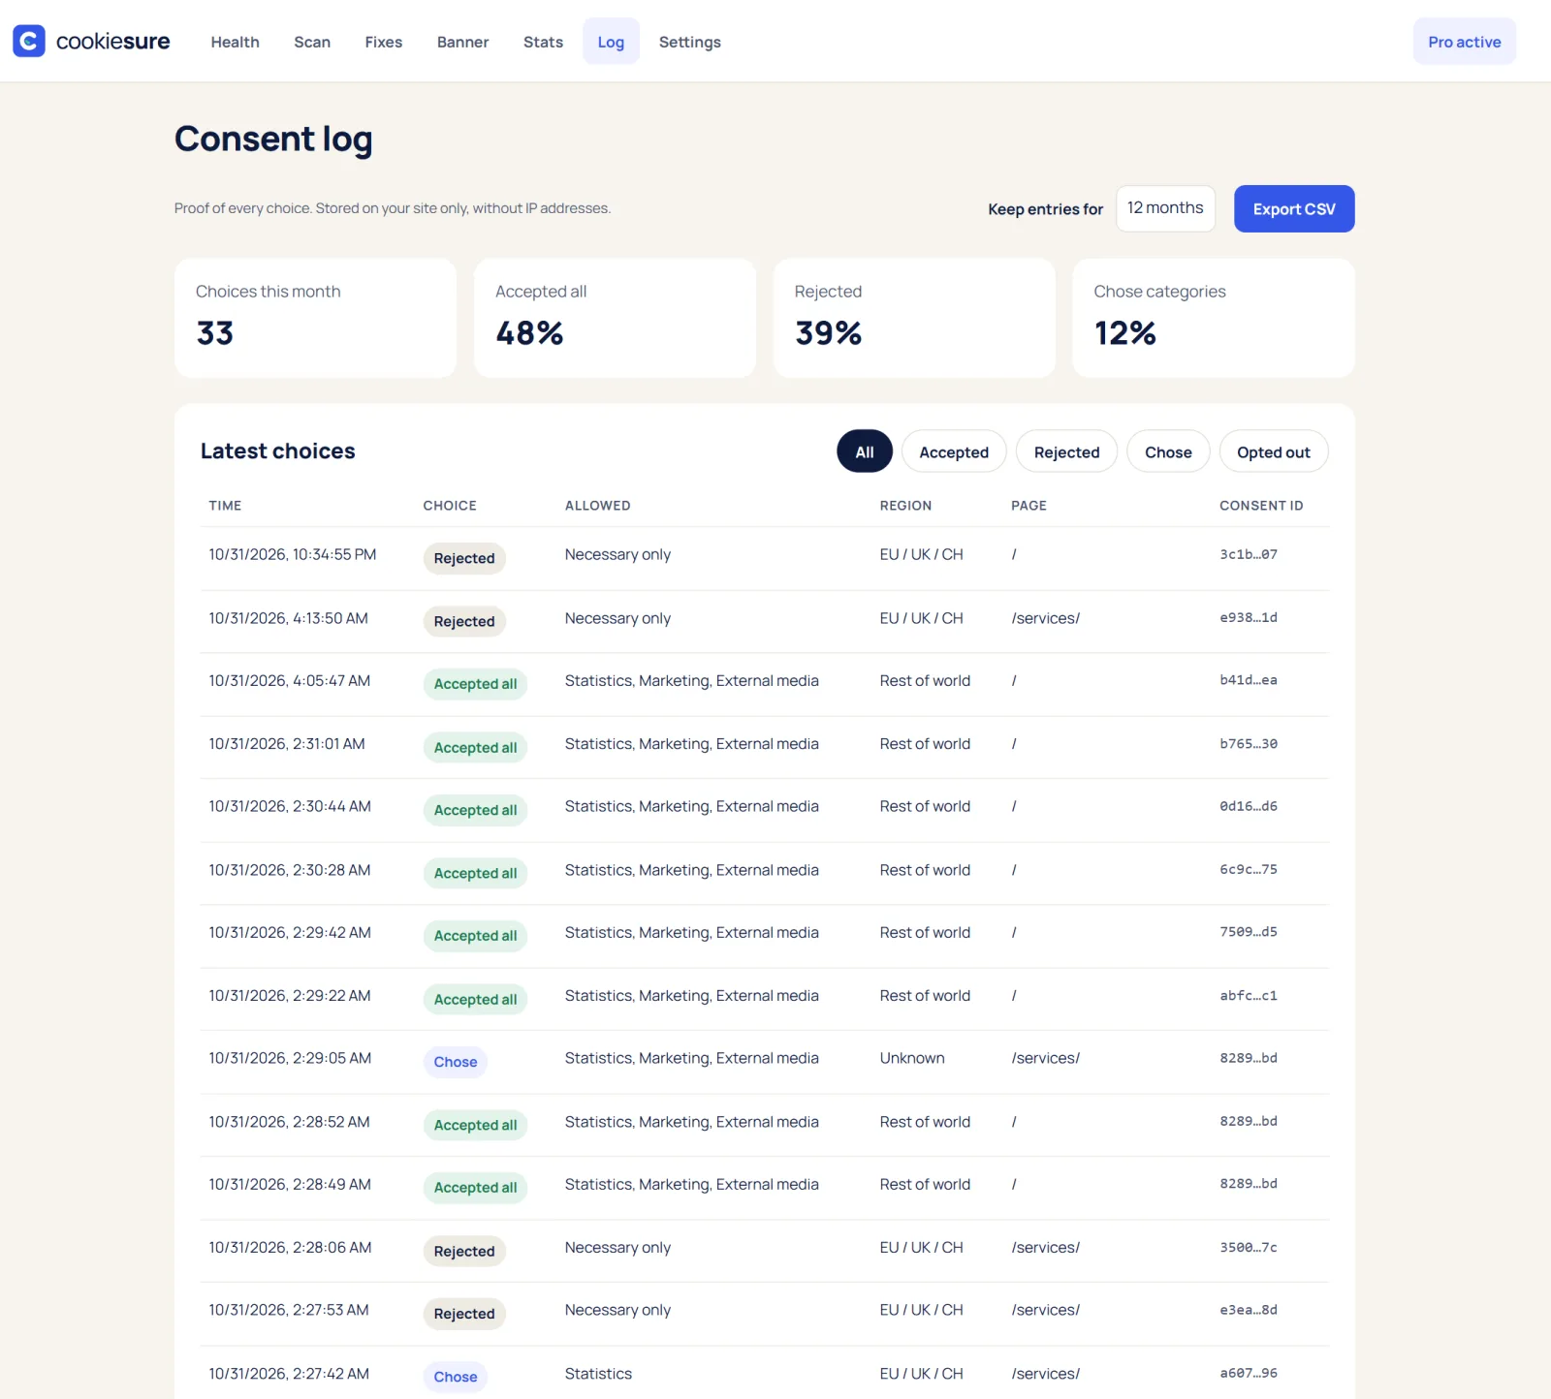
Task: Open the Settings tab
Action: coord(690,42)
